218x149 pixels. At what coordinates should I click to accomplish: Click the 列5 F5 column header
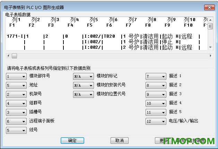click(x=93, y=22)
